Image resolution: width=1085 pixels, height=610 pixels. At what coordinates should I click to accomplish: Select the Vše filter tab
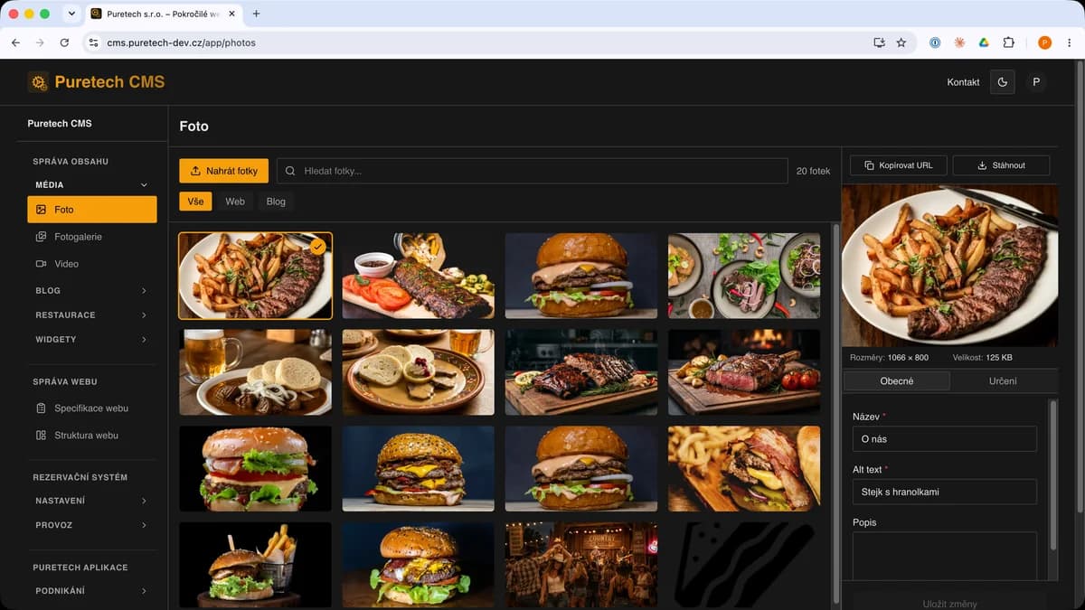click(x=195, y=202)
